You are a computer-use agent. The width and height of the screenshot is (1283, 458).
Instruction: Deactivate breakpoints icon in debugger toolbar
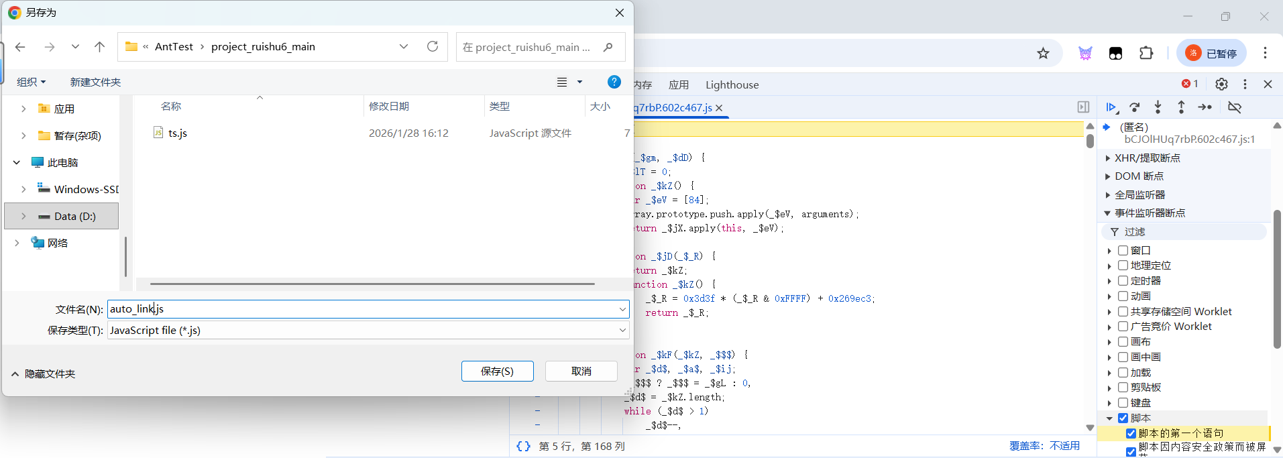click(1234, 107)
